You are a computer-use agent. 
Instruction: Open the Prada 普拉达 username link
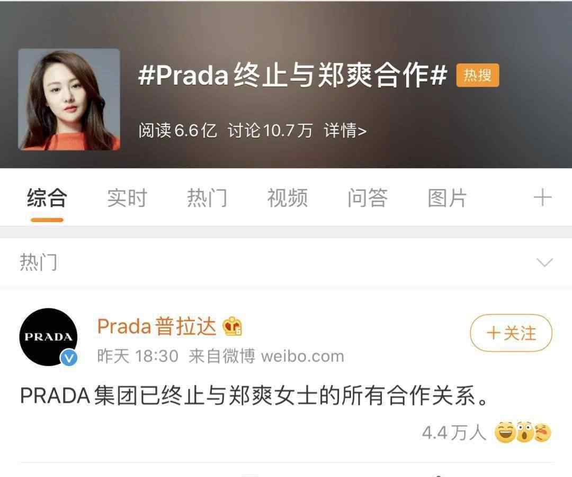[x=157, y=326]
